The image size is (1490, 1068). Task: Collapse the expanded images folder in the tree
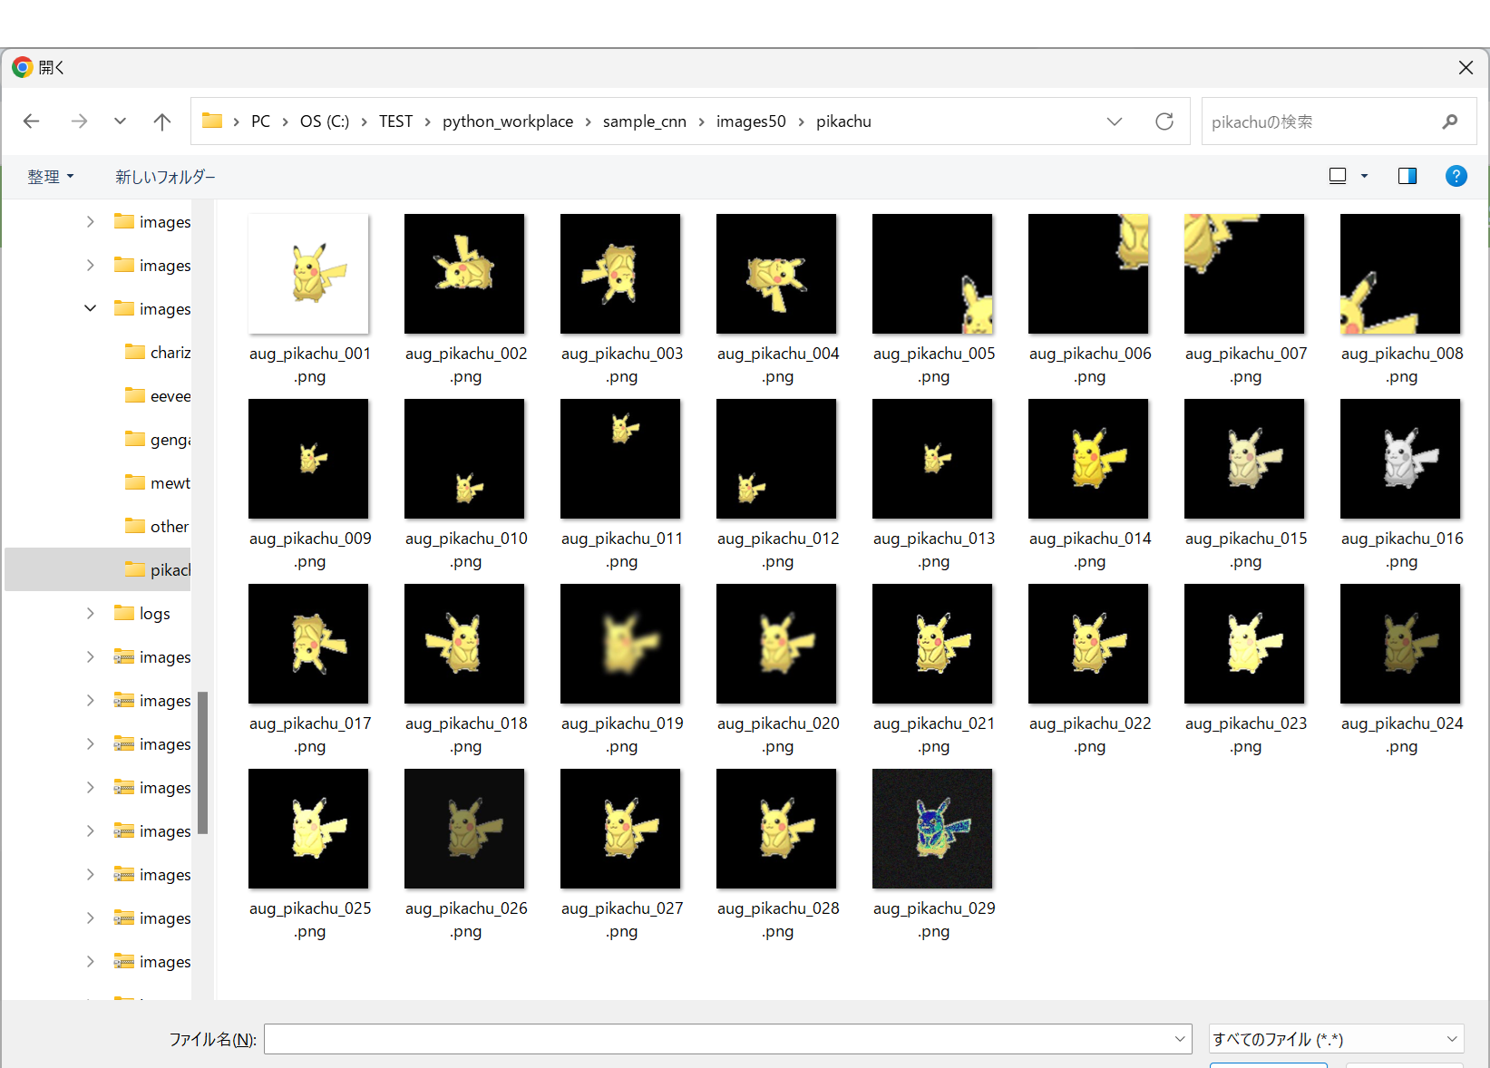click(x=90, y=308)
